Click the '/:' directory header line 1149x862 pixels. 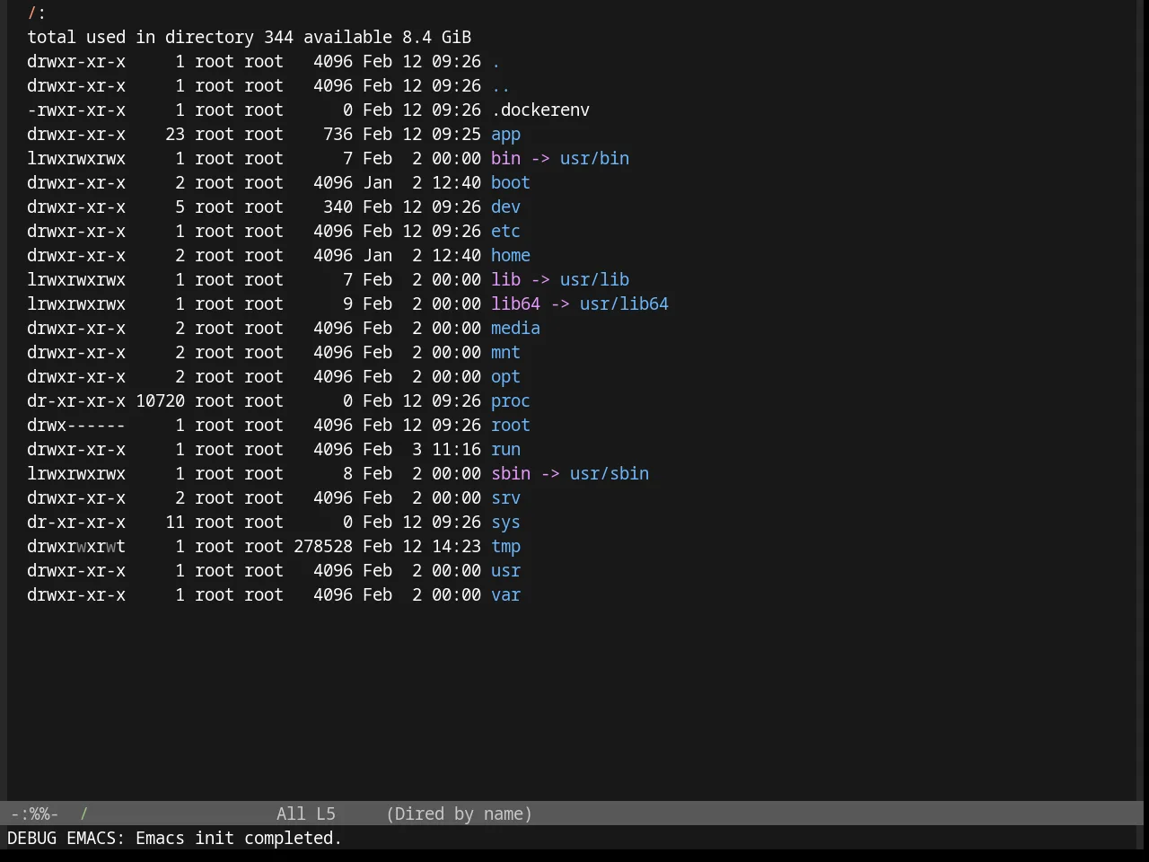37,13
